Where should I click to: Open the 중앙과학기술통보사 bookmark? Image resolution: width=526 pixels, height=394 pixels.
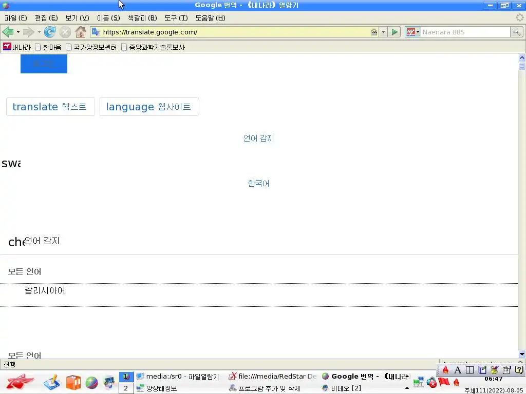153,47
